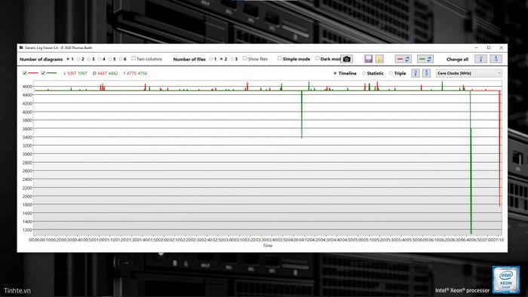The image size is (528, 297).
Task: Set number of files to 1
Action: (x=210, y=60)
